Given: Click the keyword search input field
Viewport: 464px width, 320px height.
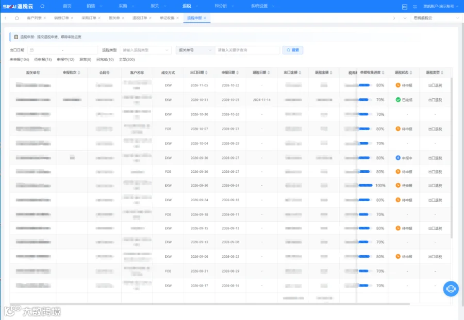Looking at the screenshot, I should pos(247,50).
